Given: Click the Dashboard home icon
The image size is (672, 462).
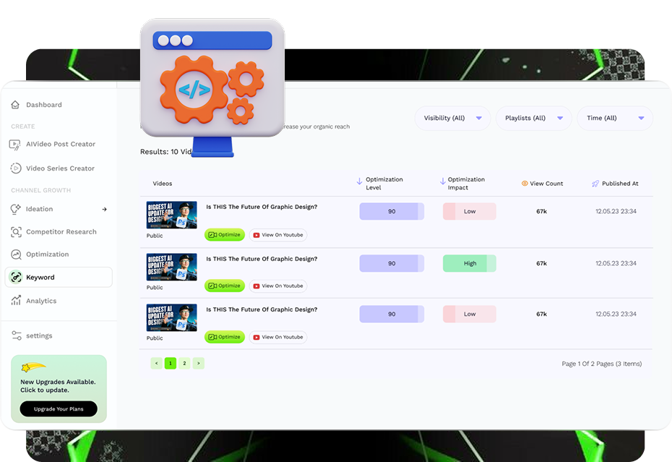Looking at the screenshot, I should pyautogui.click(x=15, y=105).
